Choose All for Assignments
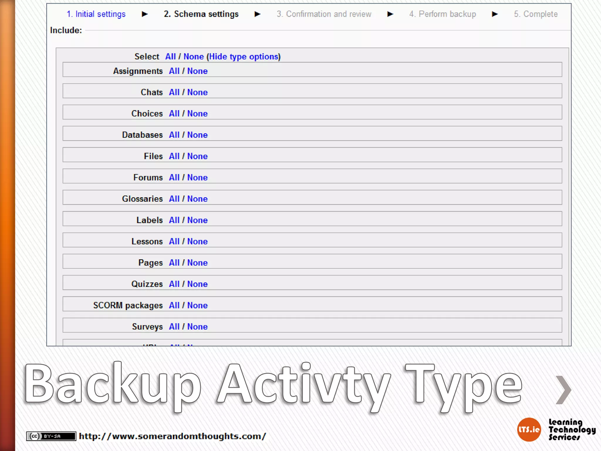 pyautogui.click(x=174, y=71)
